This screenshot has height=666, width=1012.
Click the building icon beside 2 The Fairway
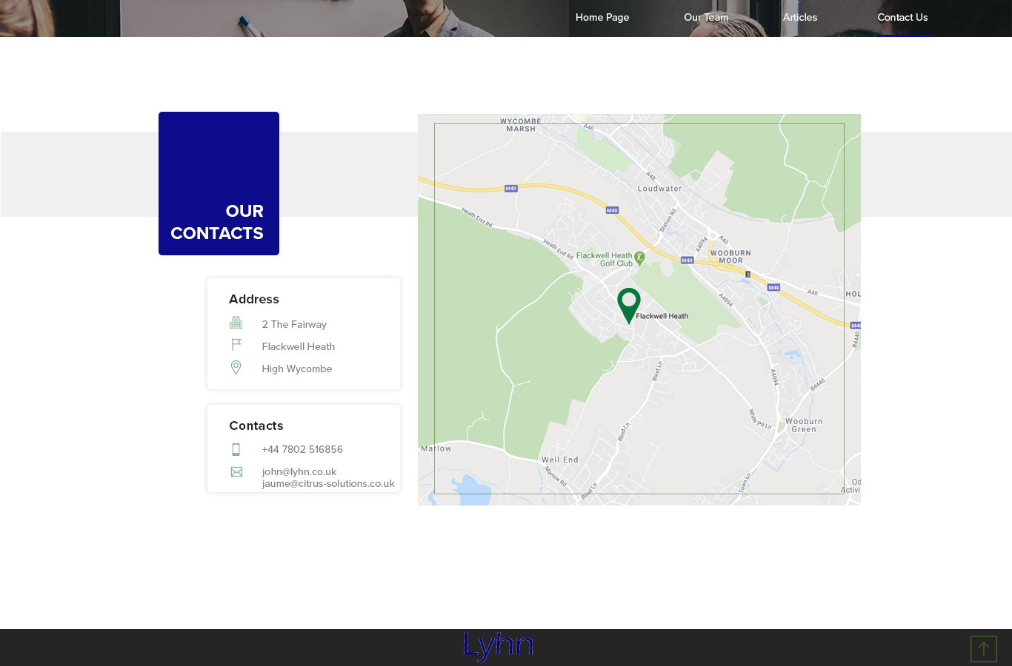click(236, 323)
